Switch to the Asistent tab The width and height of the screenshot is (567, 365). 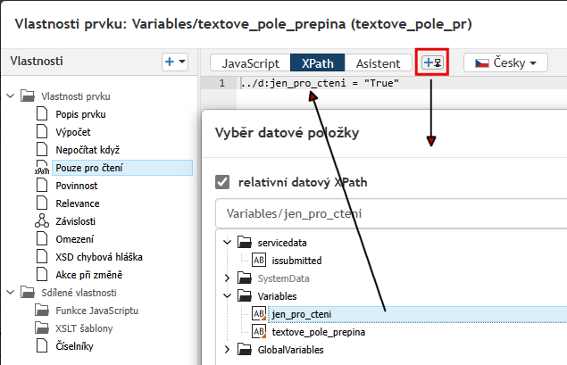[379, 63]
